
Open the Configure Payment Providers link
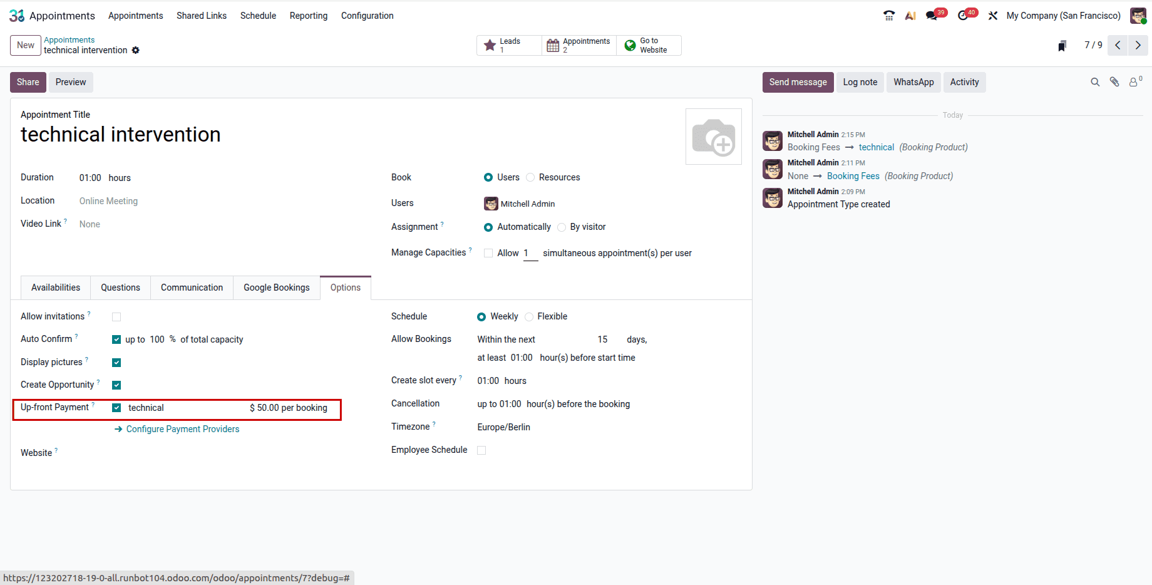click(x=177, y=429)
